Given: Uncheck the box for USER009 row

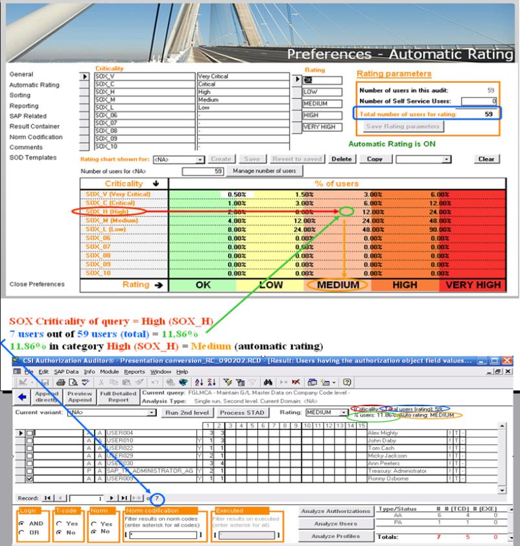Looking at the screenshot, I should click(30, 479).
